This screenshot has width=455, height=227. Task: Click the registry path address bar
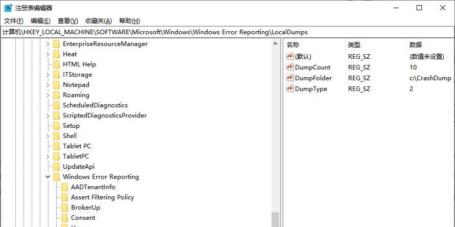click(x=227, y=32)
